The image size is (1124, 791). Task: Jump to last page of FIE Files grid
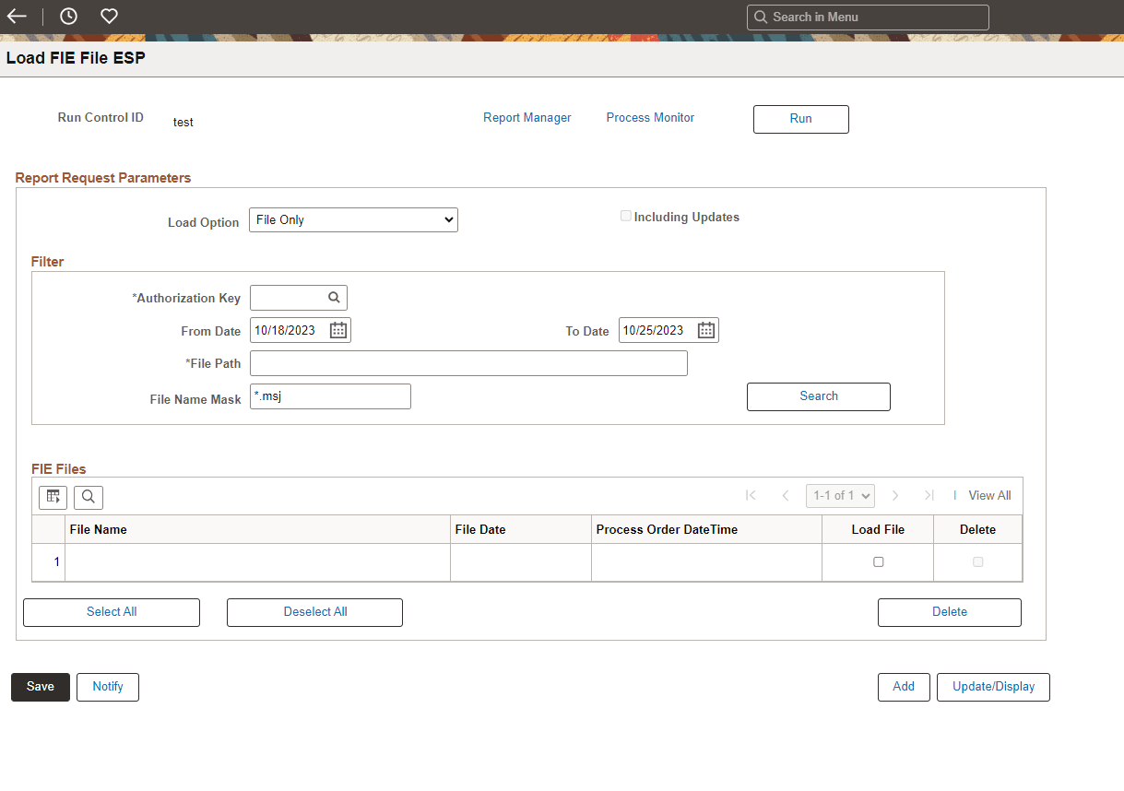pyautogui.click(x=929, y=495)
